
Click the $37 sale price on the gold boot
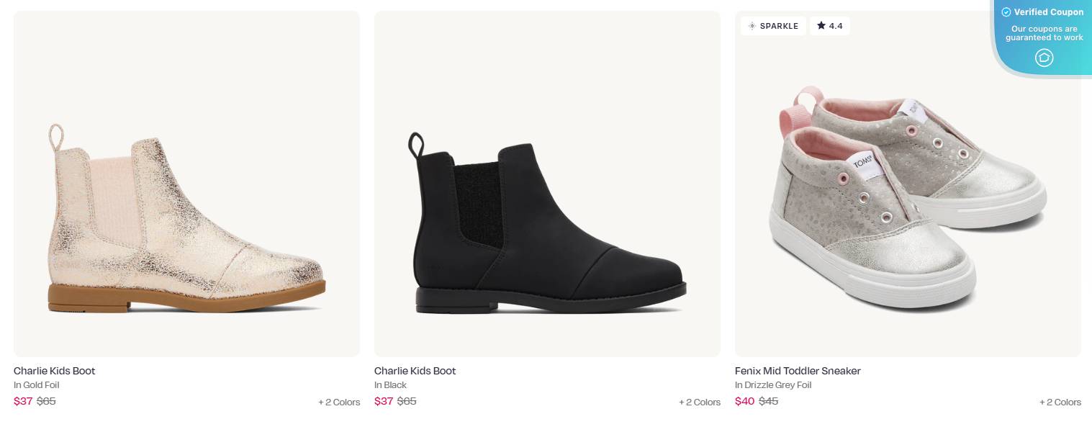pyautogui.click(x=23, y=401)
